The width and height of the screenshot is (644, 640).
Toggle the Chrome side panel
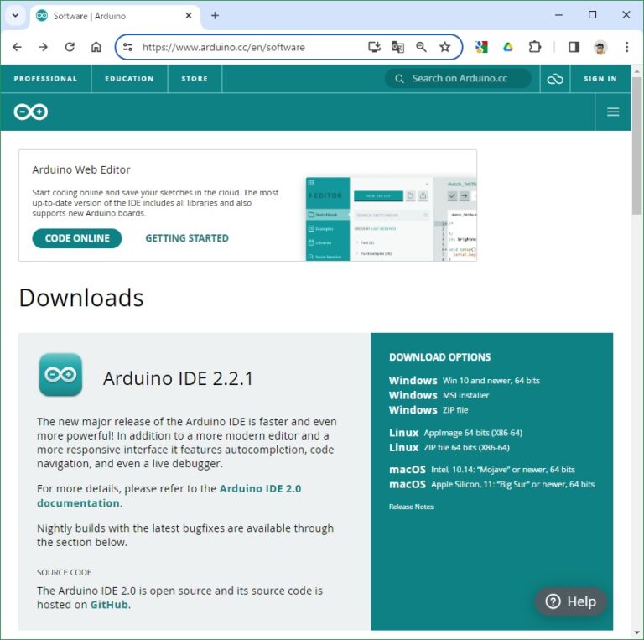pos(574,47)
